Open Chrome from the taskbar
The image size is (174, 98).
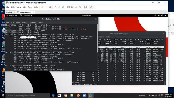pos(66,96)
